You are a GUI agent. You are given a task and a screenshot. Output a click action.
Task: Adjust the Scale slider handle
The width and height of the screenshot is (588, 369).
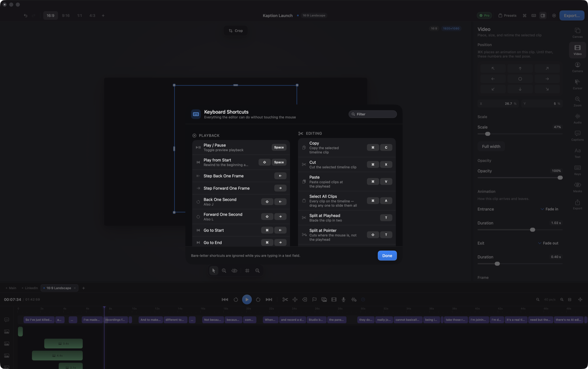pos(488,134)
